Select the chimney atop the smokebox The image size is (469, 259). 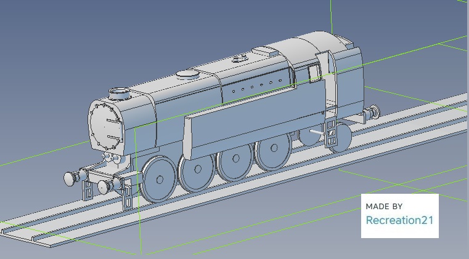pyautogui.click(x=120, y=94)
